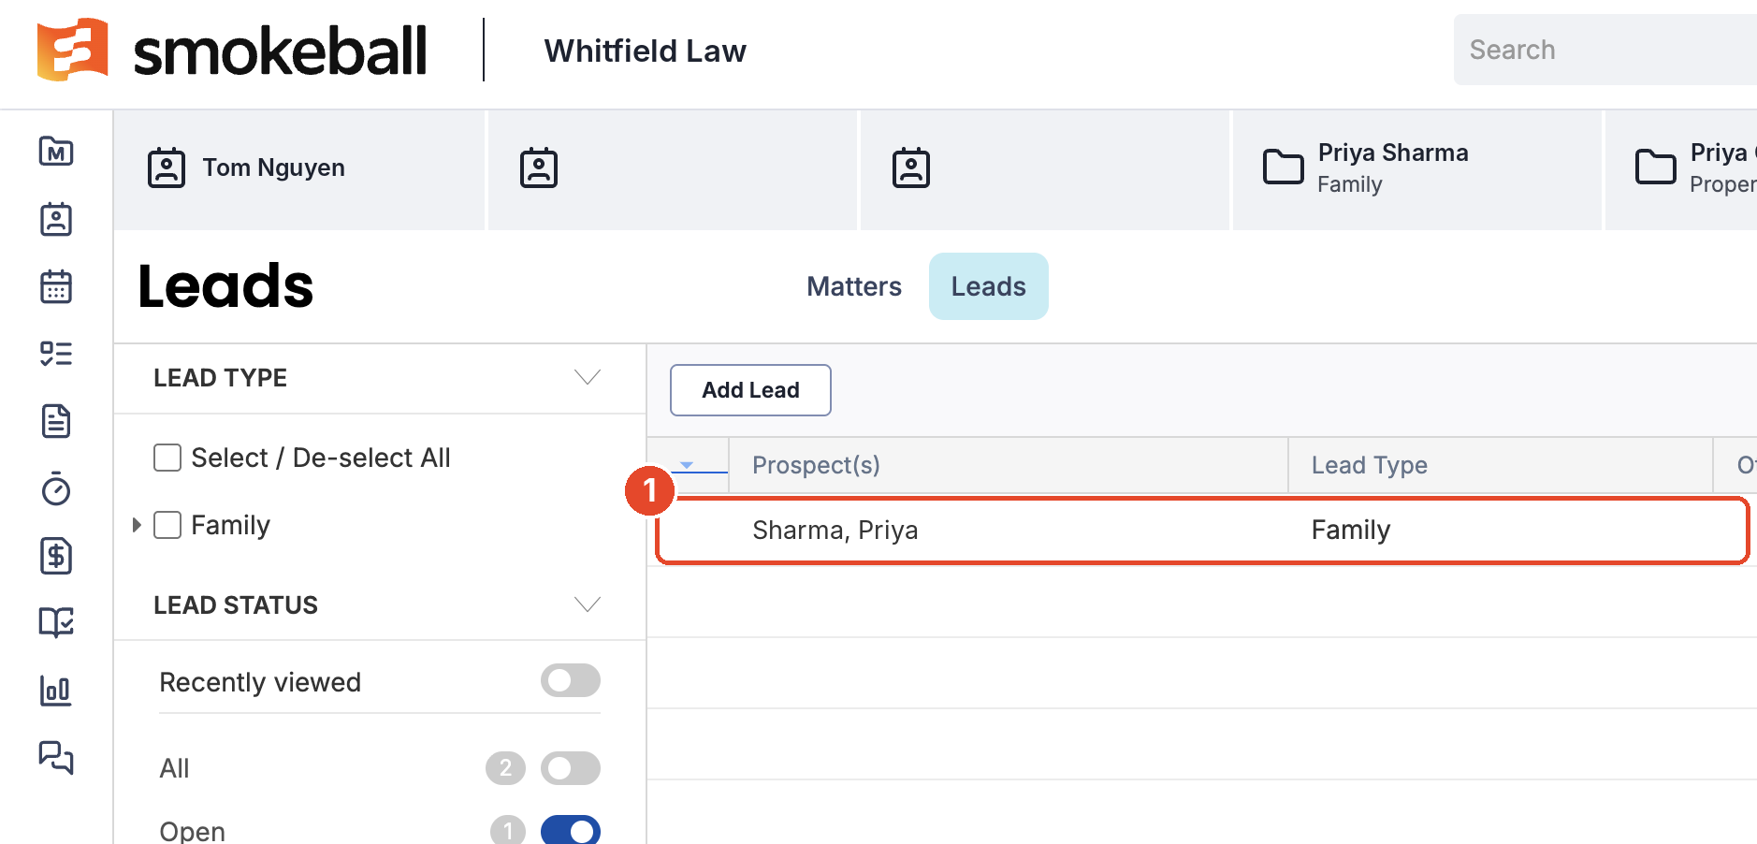Image resolution: width=1757 pixels, height=844 pixels.
Task: Click the Whitfield Law firm name
Action: click(646, 51)
